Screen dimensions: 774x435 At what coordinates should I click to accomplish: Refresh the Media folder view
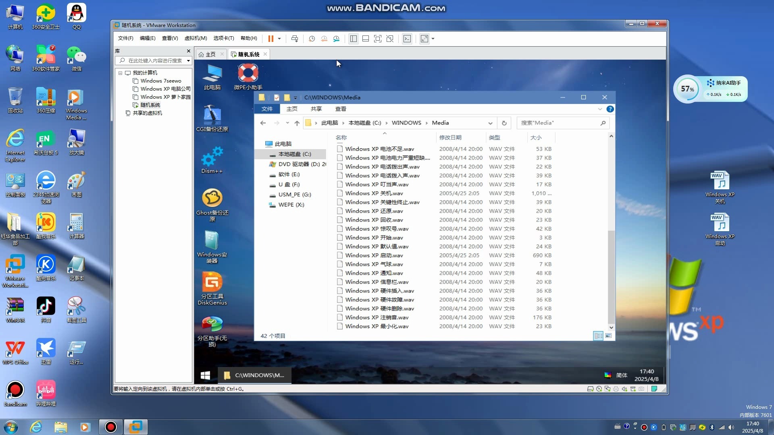[x=504, y=123]
